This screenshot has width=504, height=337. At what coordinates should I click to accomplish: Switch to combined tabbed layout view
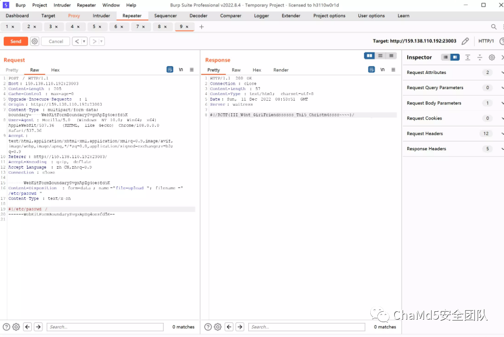coord(391,56)
